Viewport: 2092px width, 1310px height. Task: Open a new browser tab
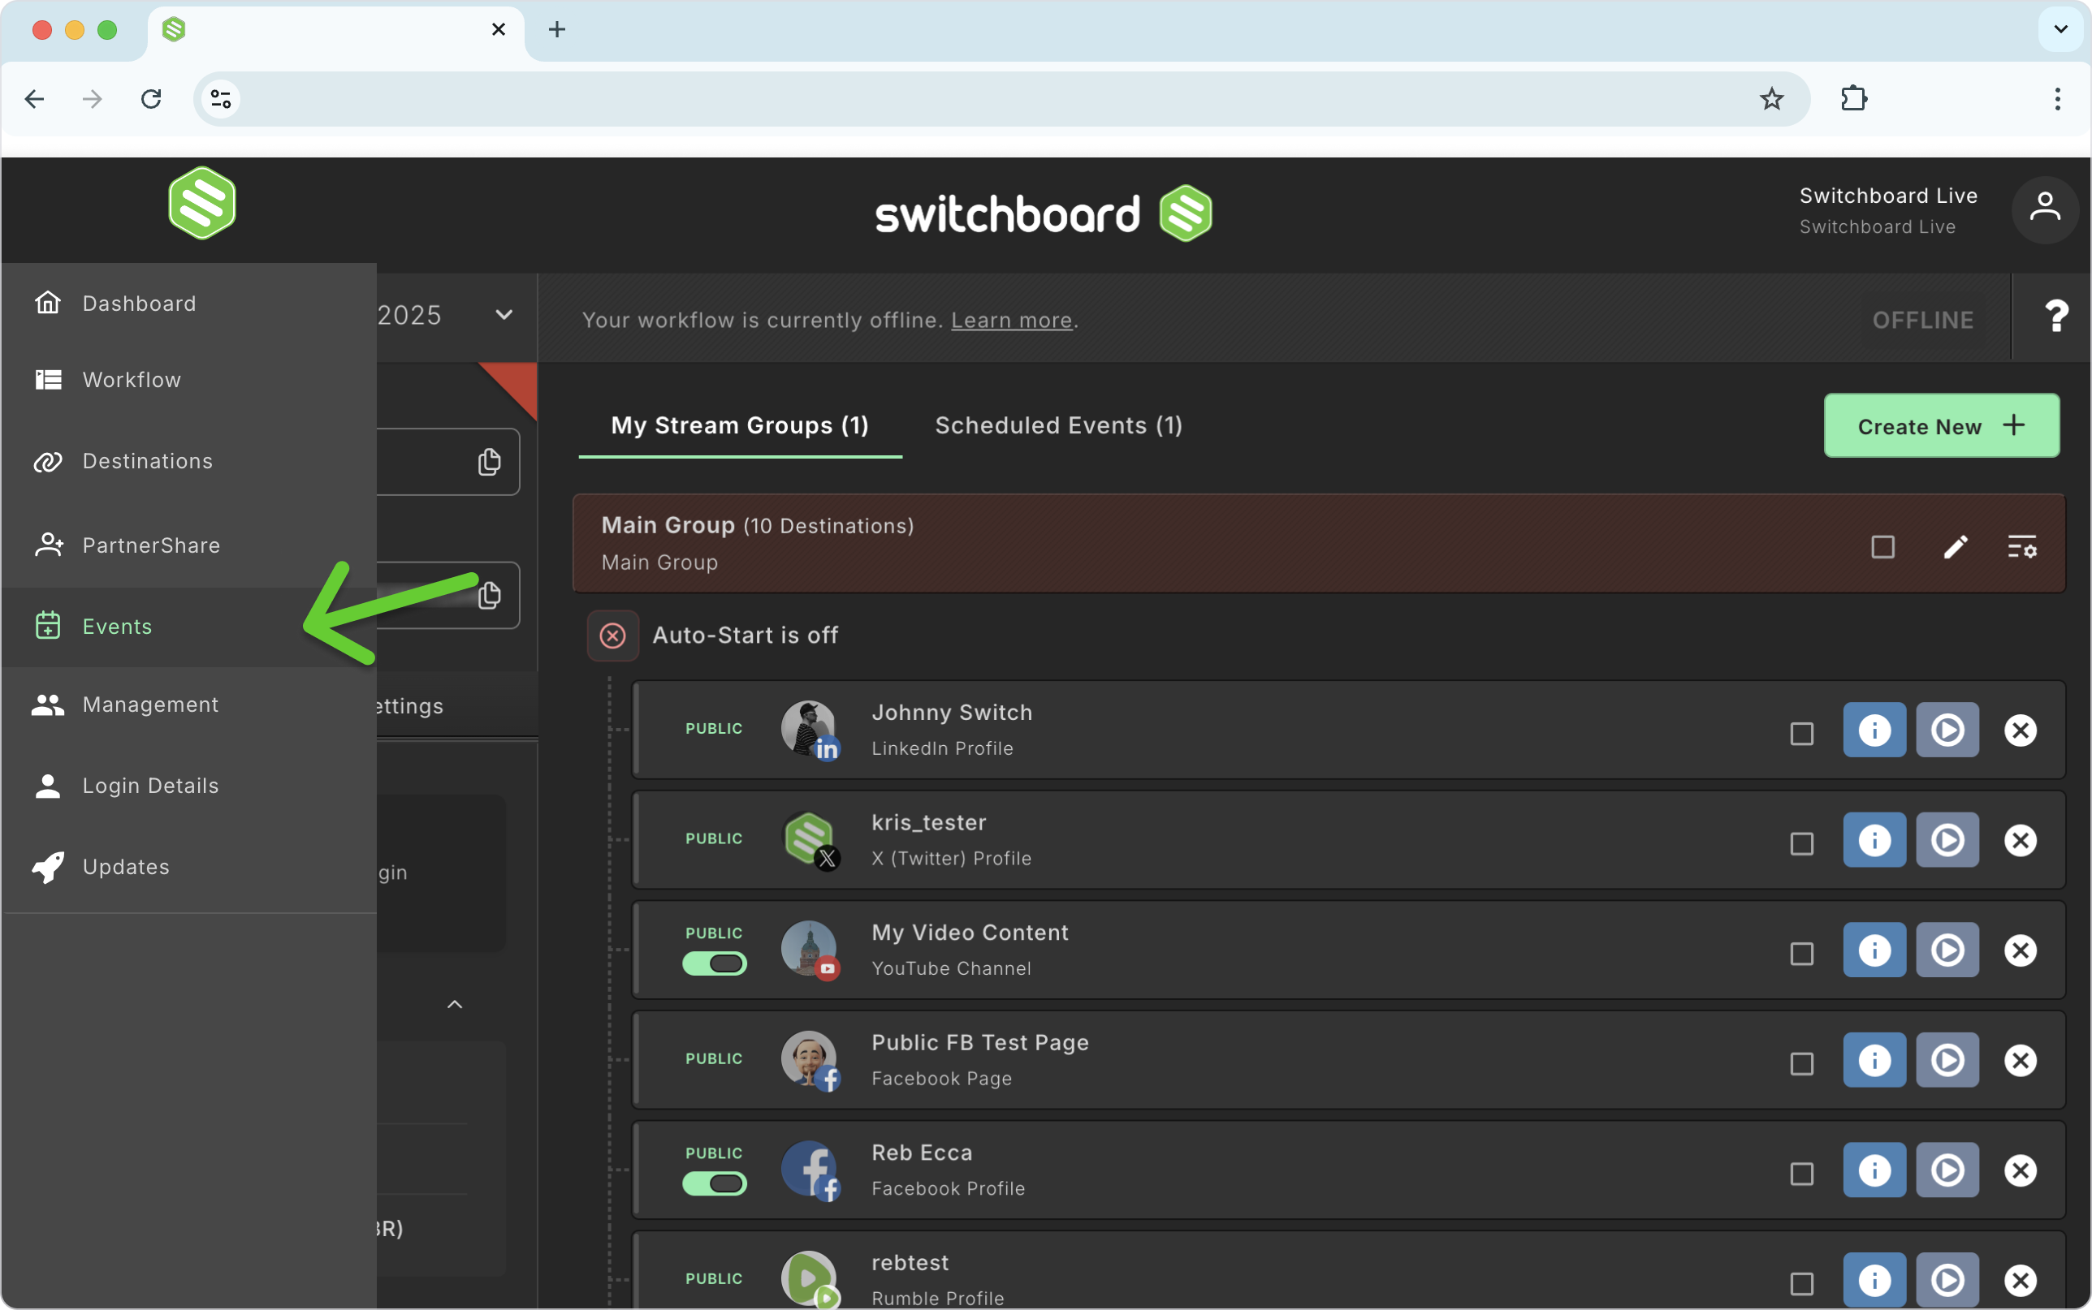[x=557, y=29]
